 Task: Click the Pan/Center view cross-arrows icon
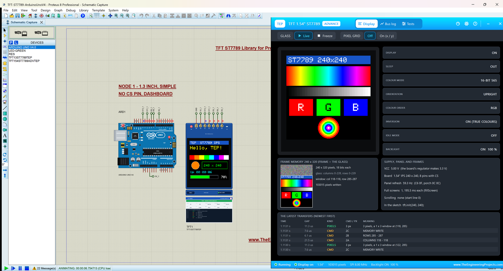pyautogui.click(x=110, y=16)
